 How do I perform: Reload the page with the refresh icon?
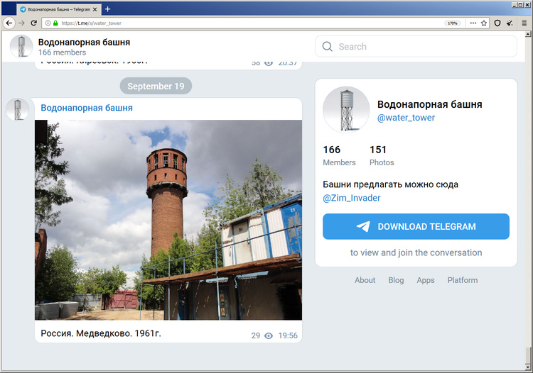point(33,23)
